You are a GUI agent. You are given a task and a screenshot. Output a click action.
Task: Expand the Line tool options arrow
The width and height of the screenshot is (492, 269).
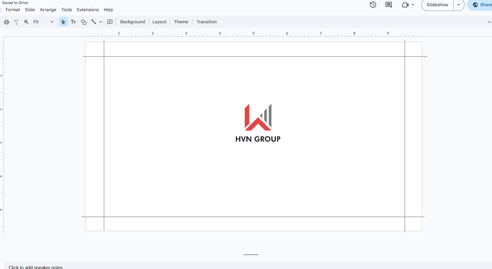coord(101,22)
